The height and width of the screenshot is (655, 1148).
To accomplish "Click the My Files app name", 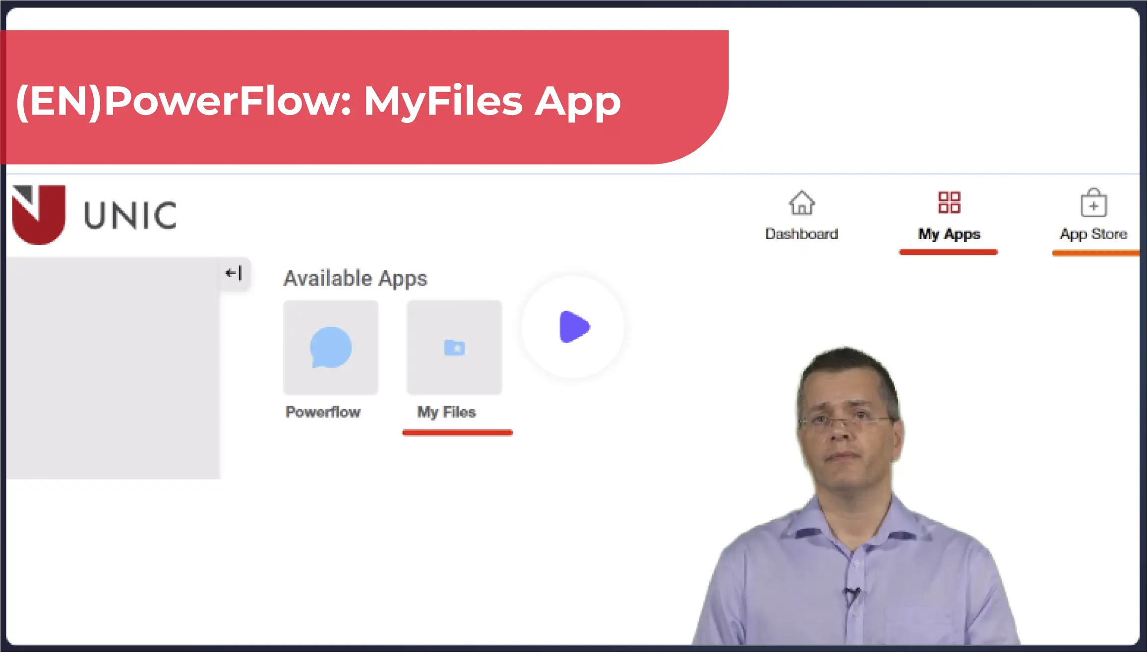I will pos(446,412).
